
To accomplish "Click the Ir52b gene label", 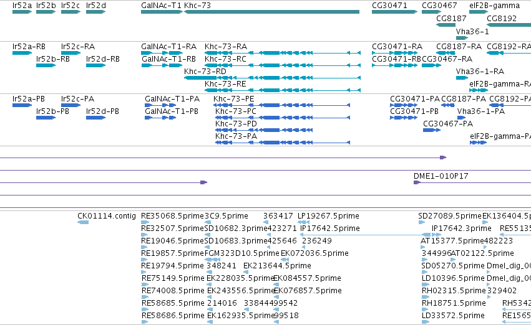I will click(46, 6).
